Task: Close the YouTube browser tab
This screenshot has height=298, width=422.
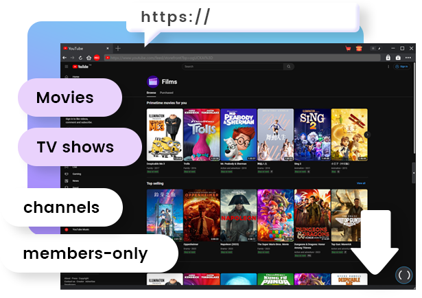Action: tap(108, 49)
